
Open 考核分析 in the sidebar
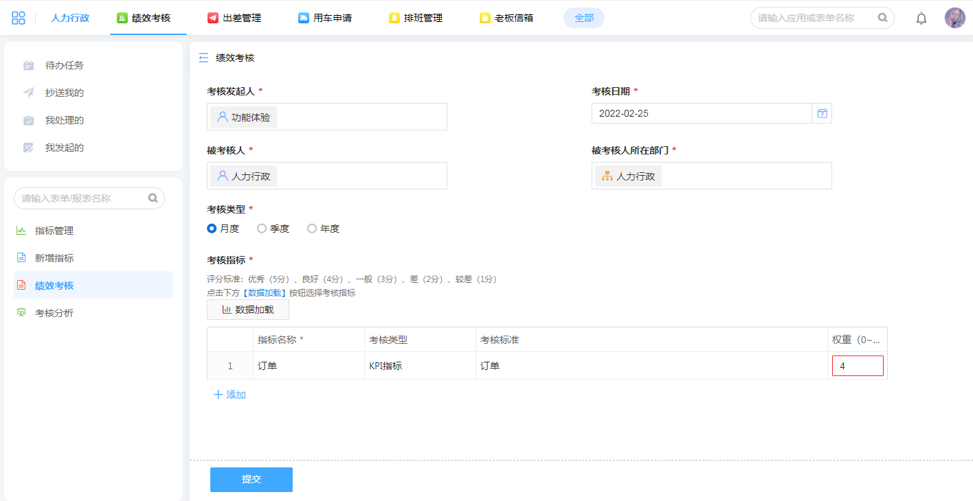pos(54,313)
